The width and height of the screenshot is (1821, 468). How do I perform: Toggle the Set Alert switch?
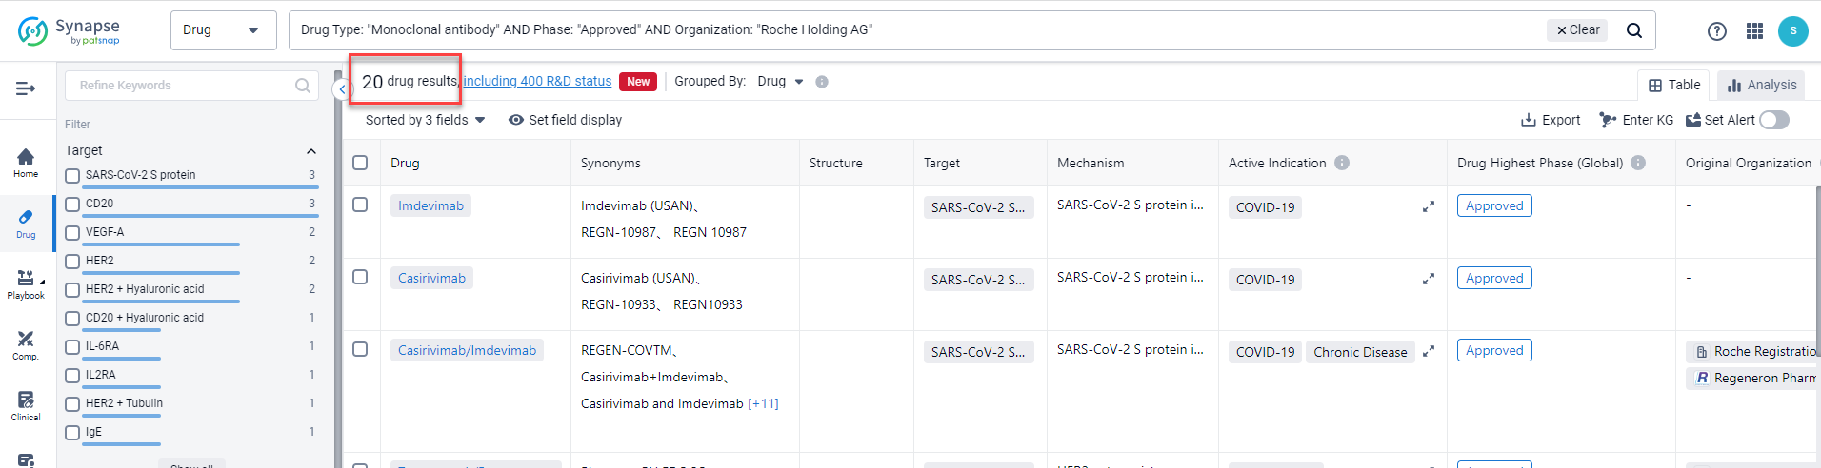pyautogui.click(x=1773, y=120)
